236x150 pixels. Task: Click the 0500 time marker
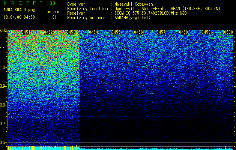(x=228, y=32)
